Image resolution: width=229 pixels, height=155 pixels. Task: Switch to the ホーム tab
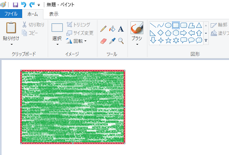(x=33, y=14)
